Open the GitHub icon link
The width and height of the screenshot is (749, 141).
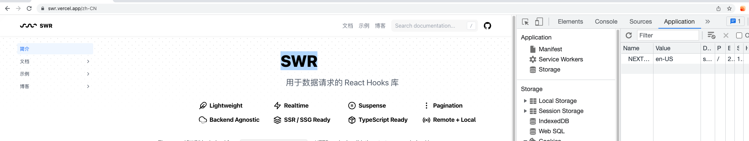click(487, 26)
